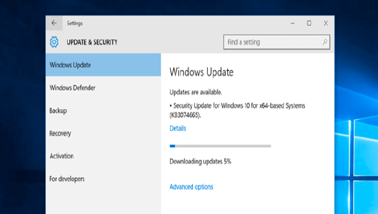Click the download progress bar
Screen dimensions: 378x214
click(x=220, y=146)
